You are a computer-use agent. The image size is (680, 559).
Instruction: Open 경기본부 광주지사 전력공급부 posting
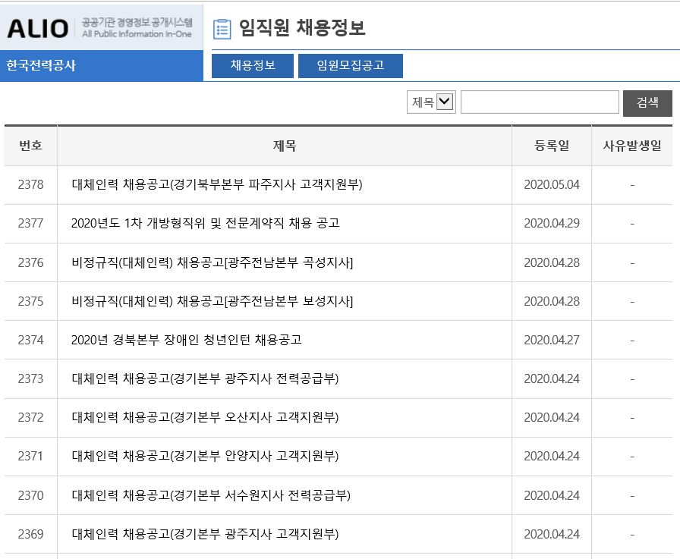point(205,378)
